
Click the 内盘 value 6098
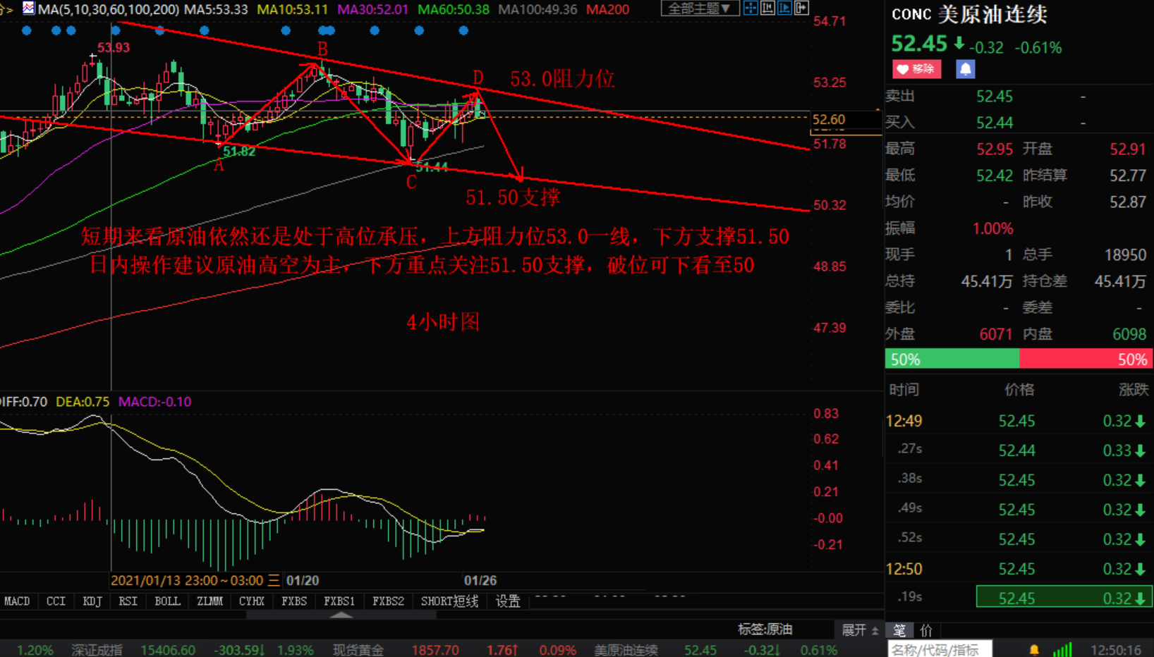[1129, 334]
